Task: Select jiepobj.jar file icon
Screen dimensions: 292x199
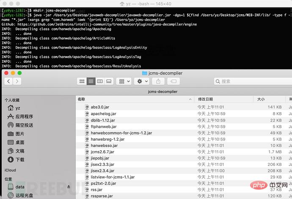Action: pos(87,158)
